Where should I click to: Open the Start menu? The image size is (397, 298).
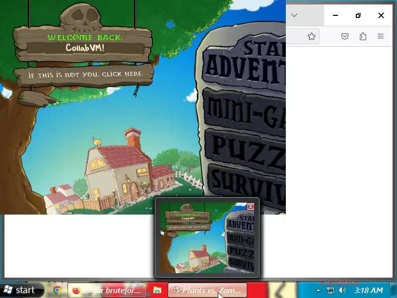[22, 290]
